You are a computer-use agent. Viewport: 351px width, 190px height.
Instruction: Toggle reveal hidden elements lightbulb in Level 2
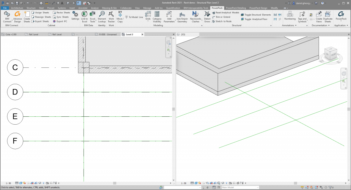(44, 183)
